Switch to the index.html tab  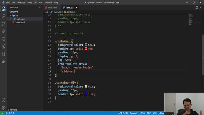[52, 8]
